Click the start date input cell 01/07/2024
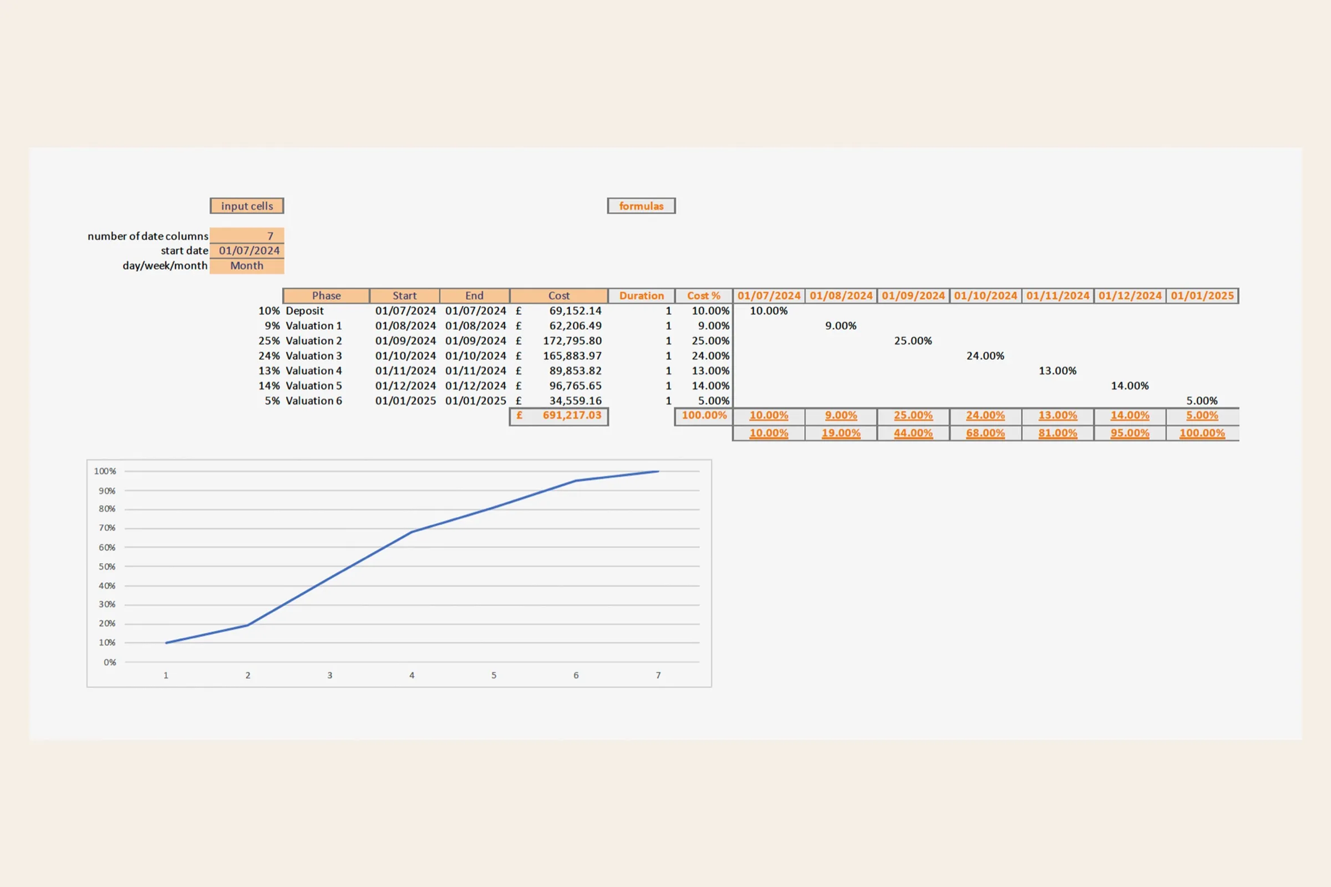1331x887 pixels. (x=247, y=251)
